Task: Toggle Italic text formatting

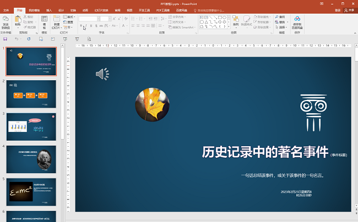Action: point(86,26)
